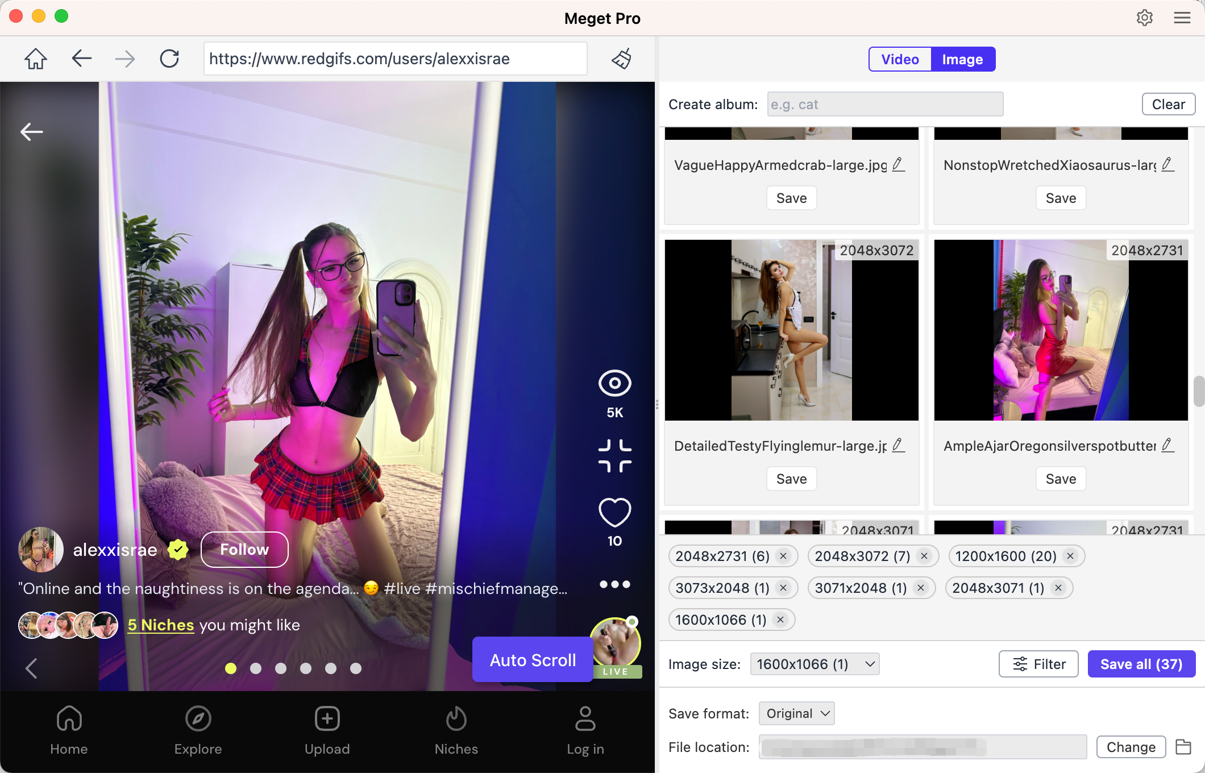
Task: Follow alexxisrae
Action: coord(244,549)
